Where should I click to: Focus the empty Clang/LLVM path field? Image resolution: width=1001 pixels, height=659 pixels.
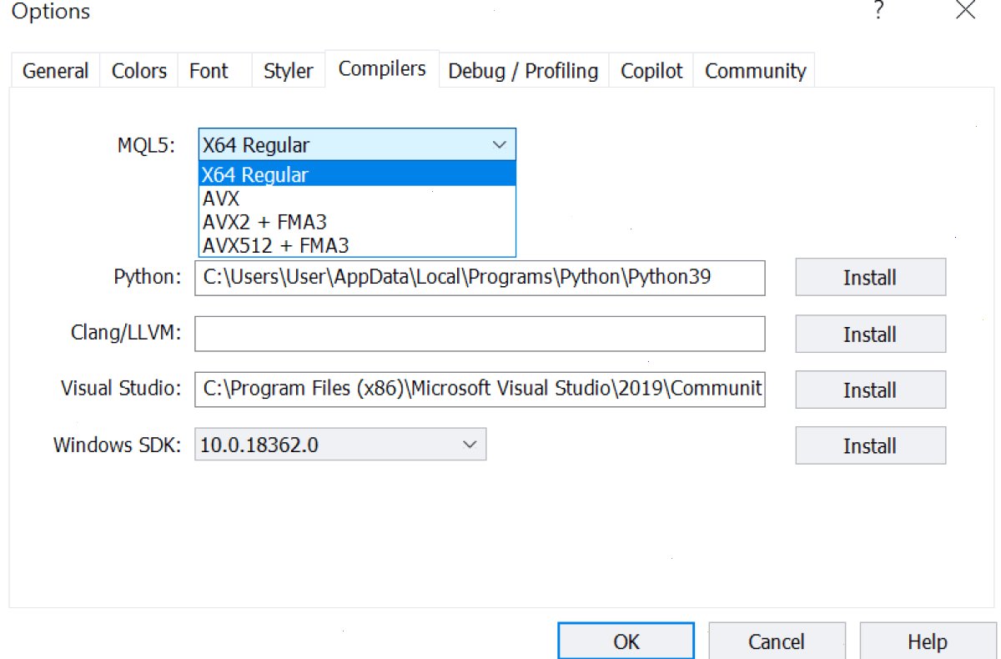480,334
